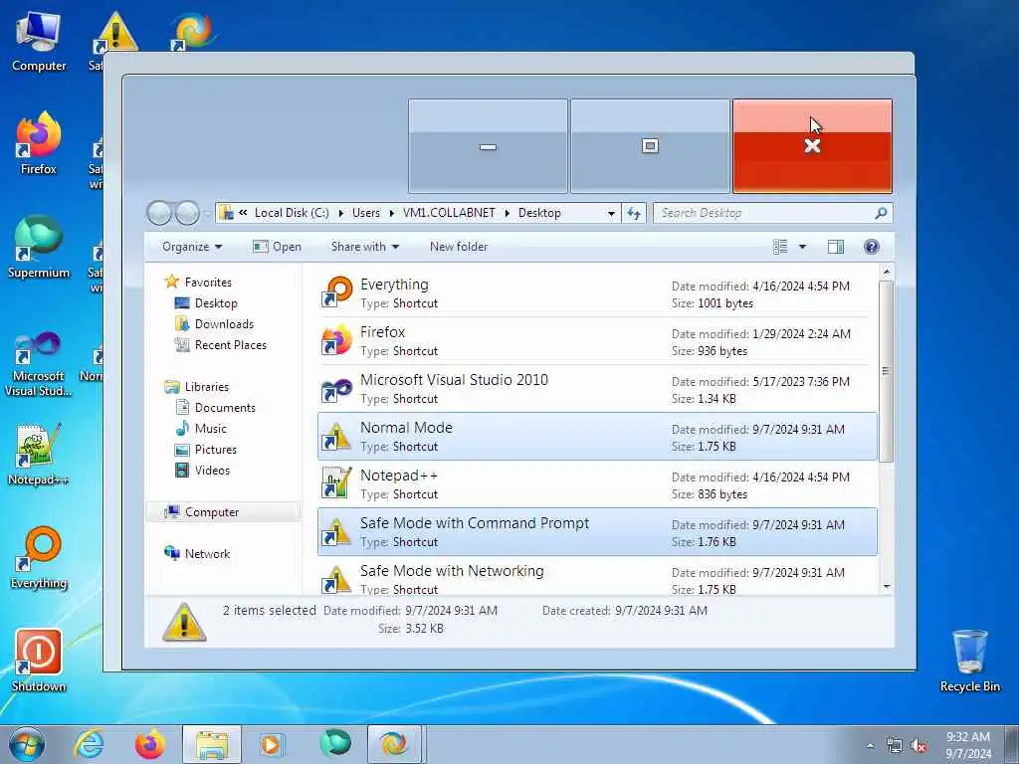
Task: Click the address bar refresh button
Action: [x=634, y=213]
